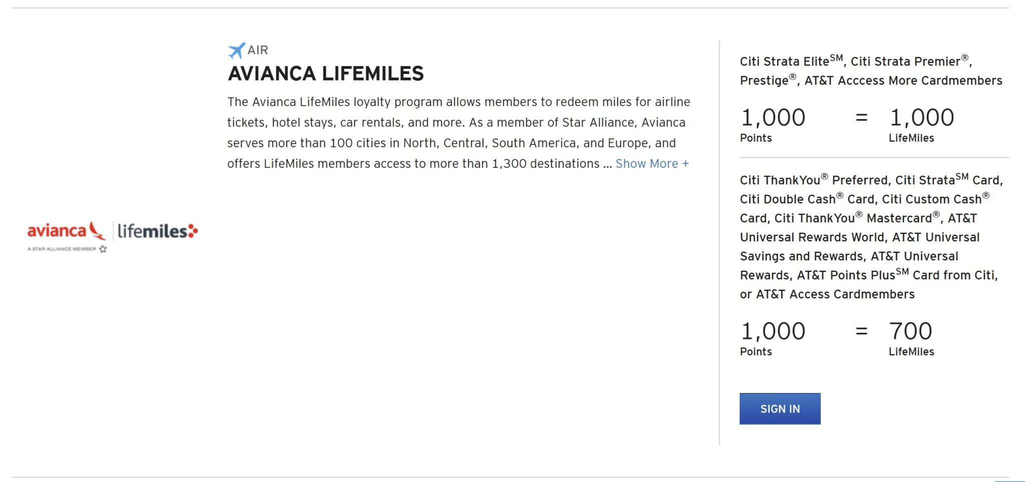Click the Avianca red logo

[67, 231]
